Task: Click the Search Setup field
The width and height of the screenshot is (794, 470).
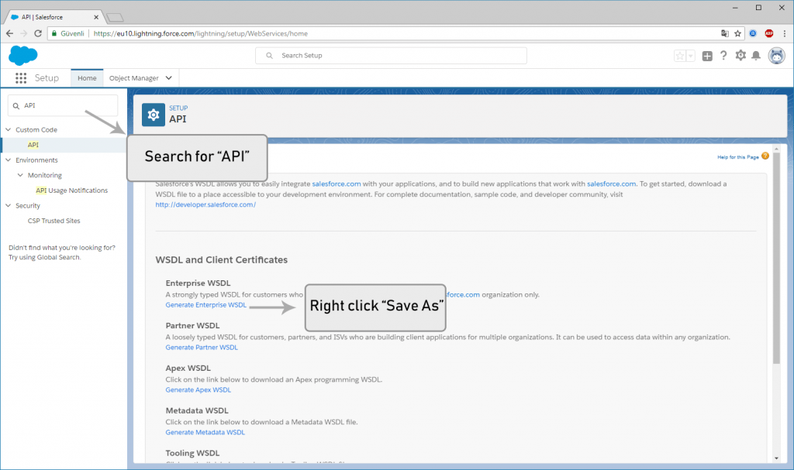Action: (x=391, y=56)
